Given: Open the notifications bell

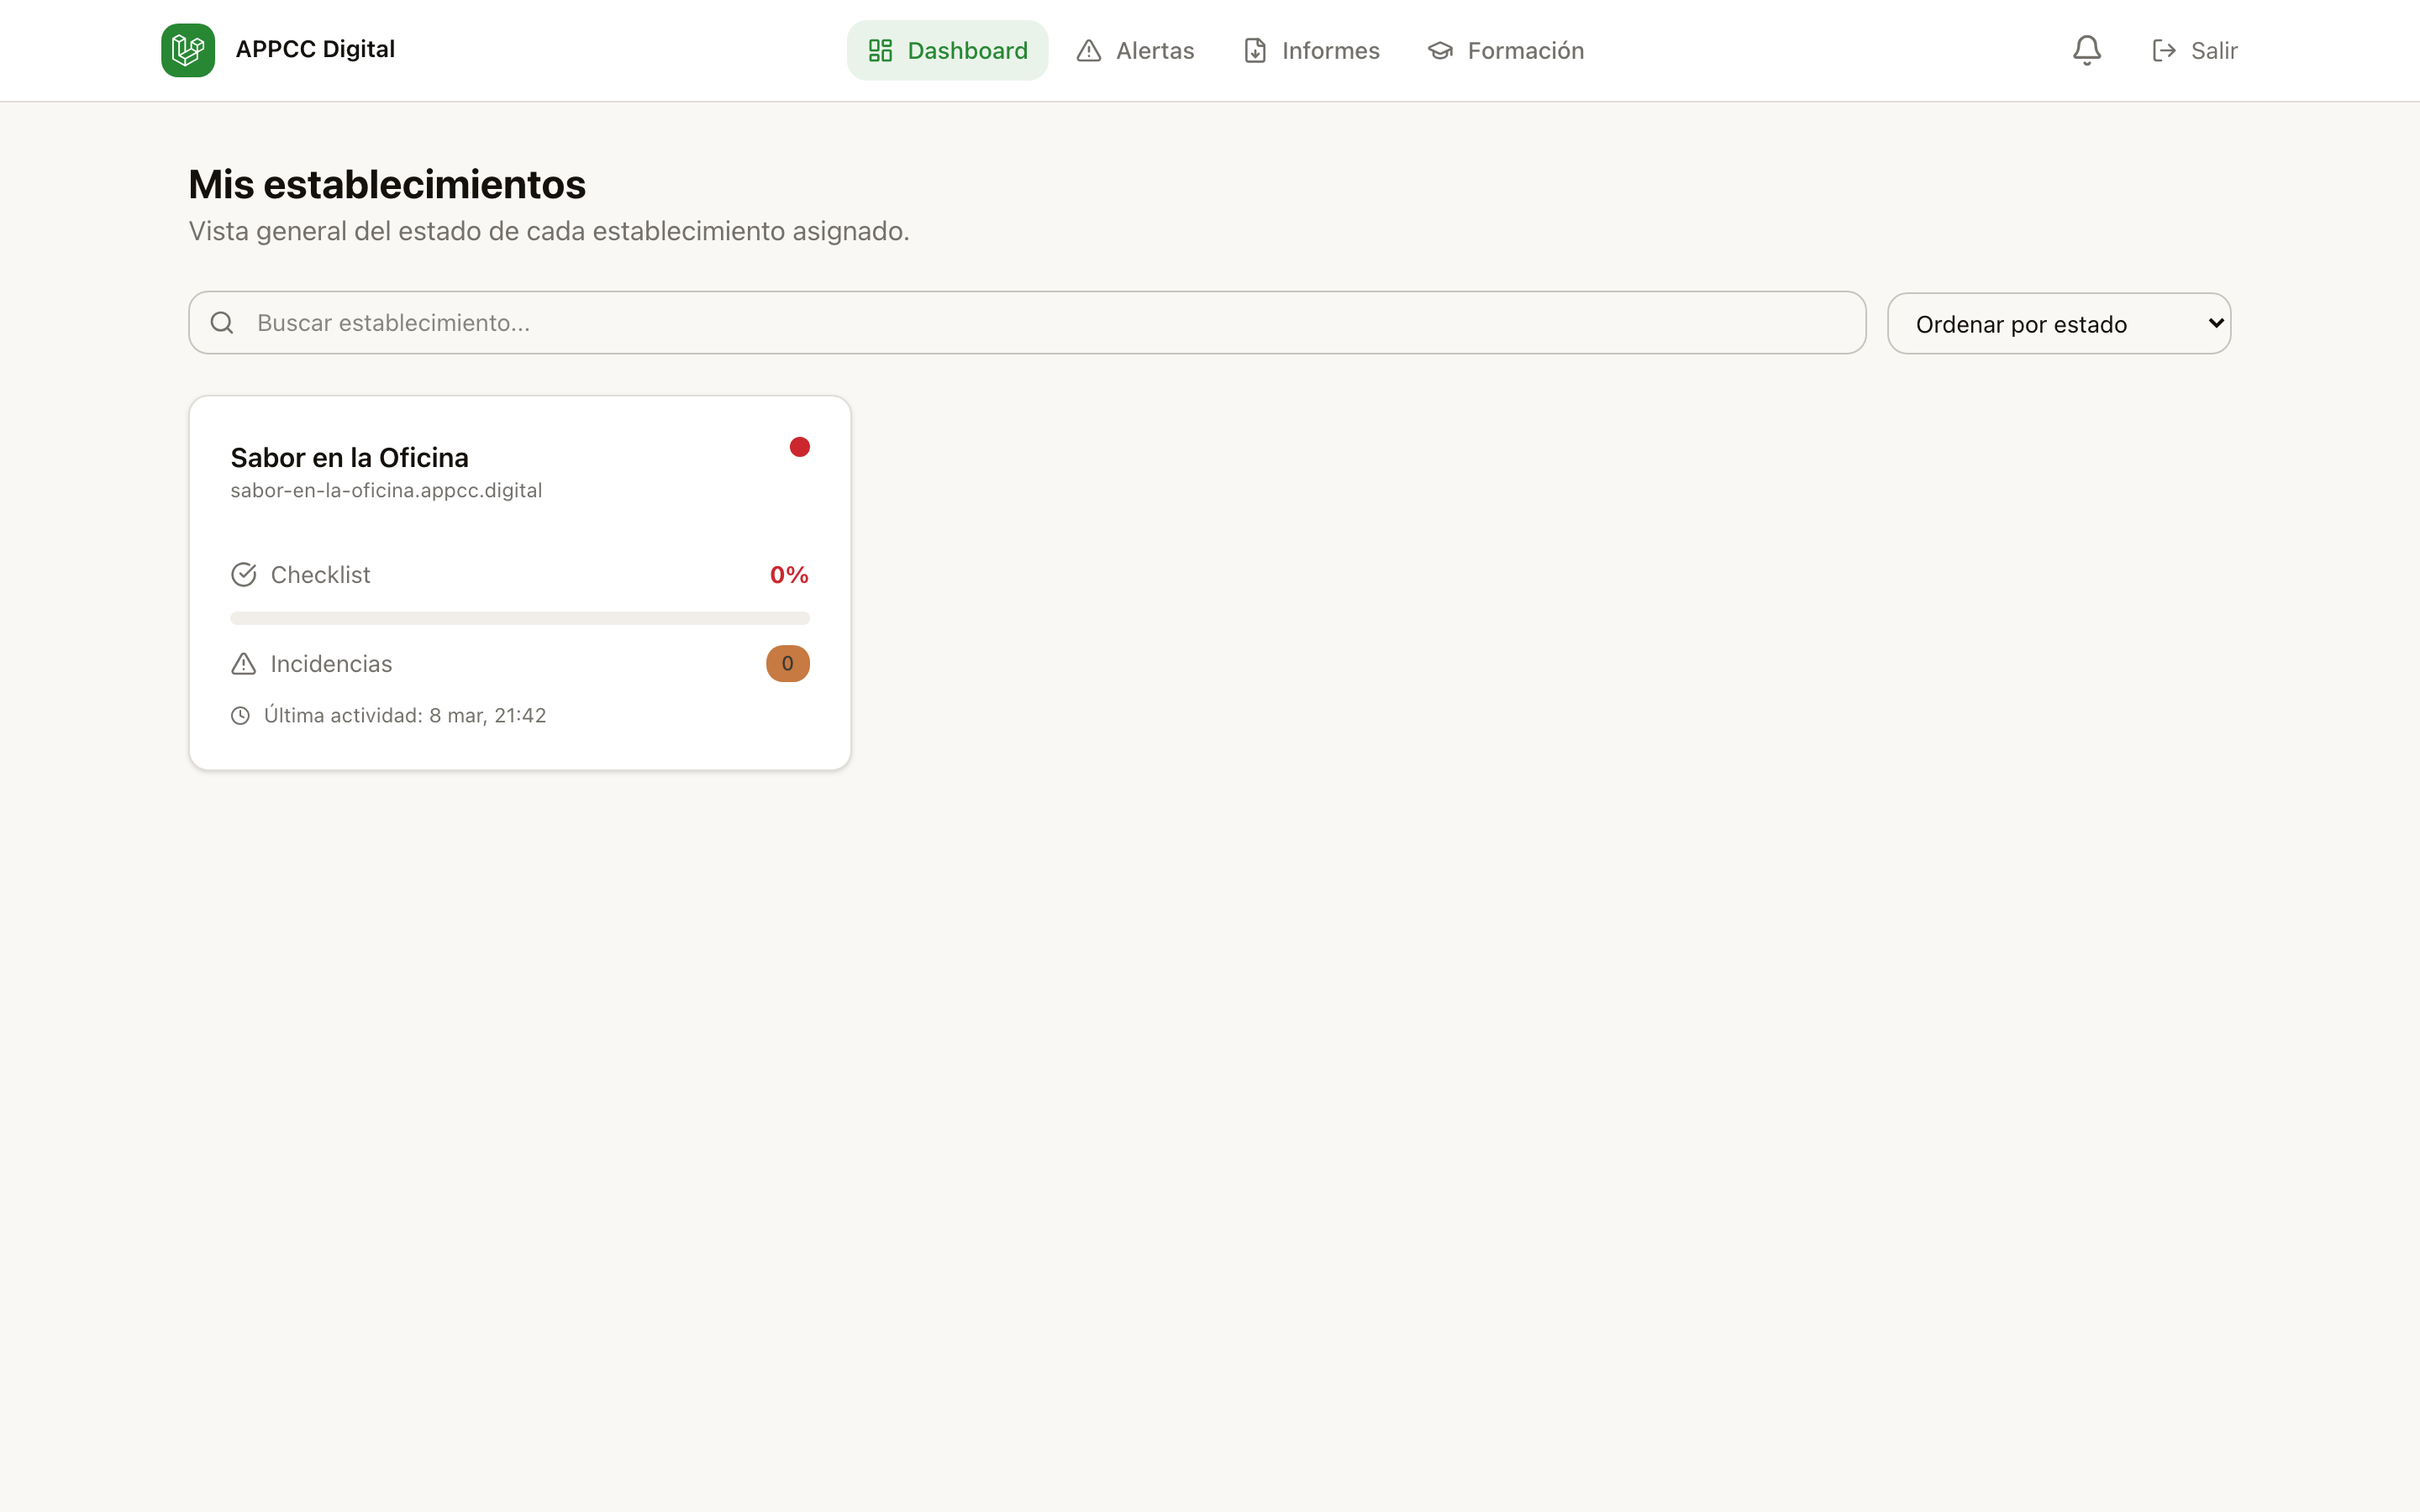Looking at the screenshot, I should coord(2086,50).
